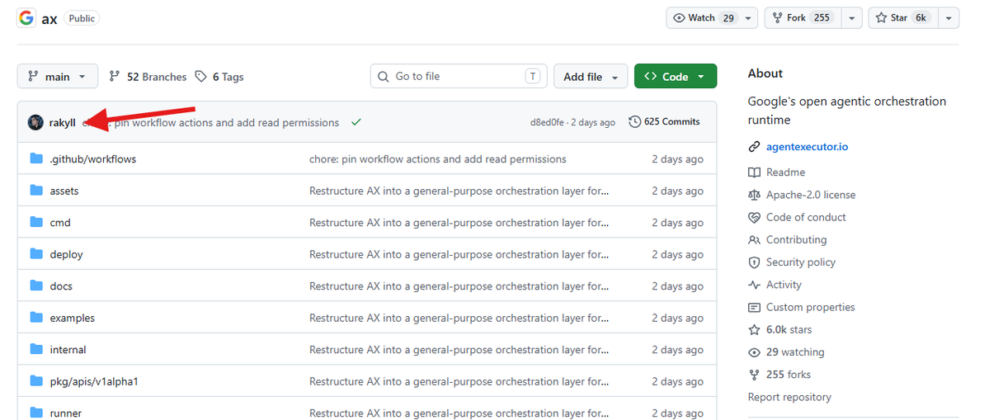Open Restructure AX commit message in deploy row

click(x=459, y=254)
